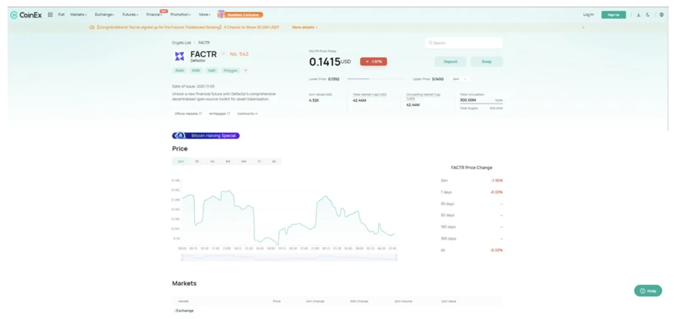Click the '365 days' price change row

point(472,239)
